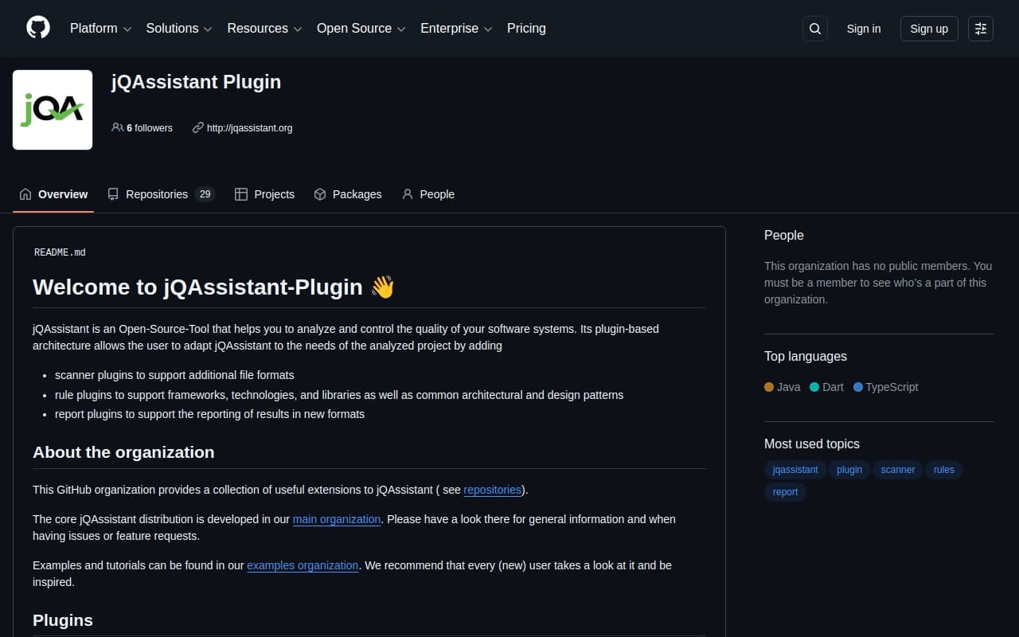Click the command palette icon beside Sign up
The image size is (1019, 637).
click(x=980, y=28)
